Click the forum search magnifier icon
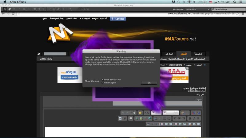The height and width of the screenshot is (138, 246). [39, 54]
